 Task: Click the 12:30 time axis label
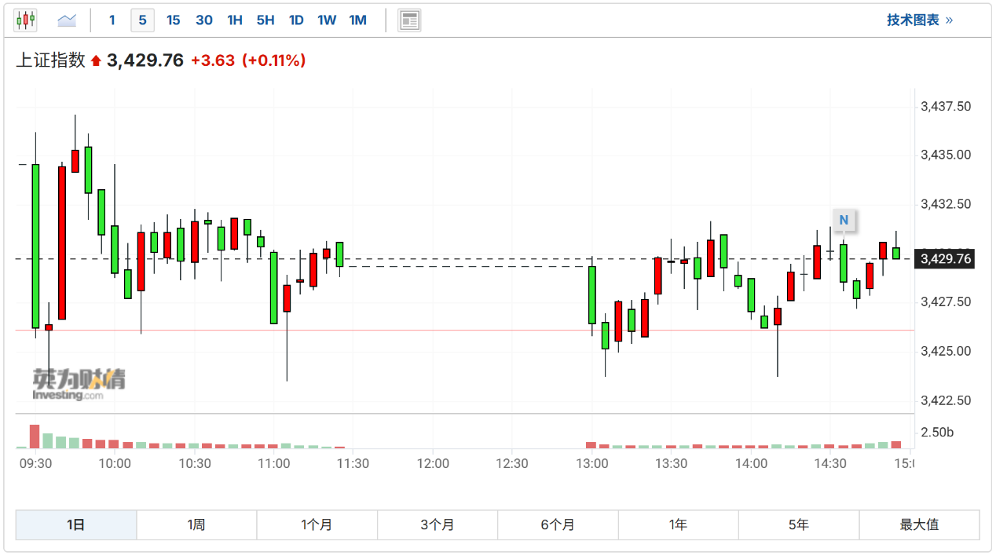pyautogui.click(x=512, y=463)
